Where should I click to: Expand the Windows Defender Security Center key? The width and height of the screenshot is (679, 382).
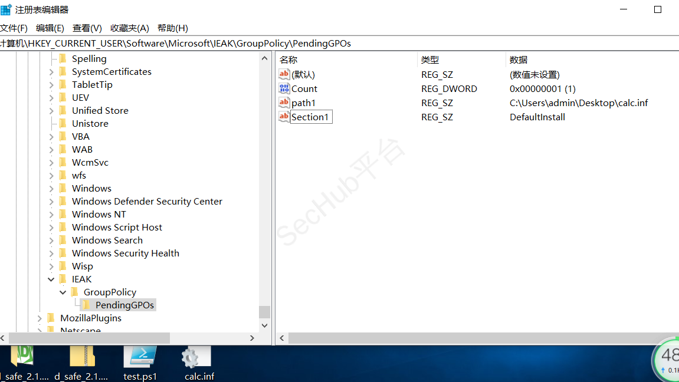51,202
